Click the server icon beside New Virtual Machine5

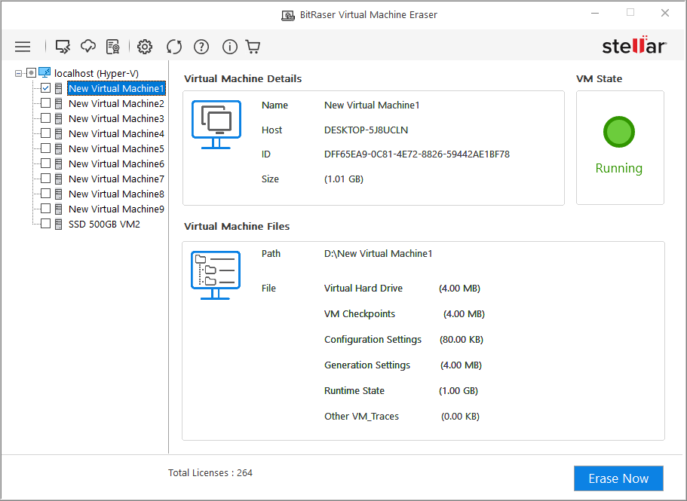(x=58, y=148)
